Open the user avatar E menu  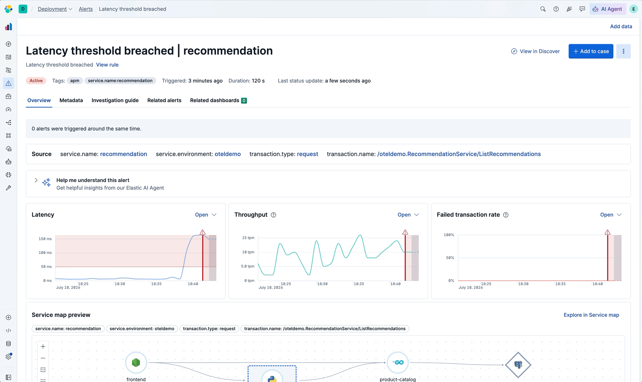point(634,9)
